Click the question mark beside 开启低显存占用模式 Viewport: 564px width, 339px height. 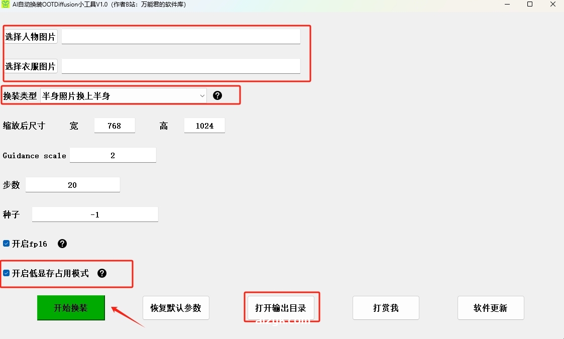pos(102,273)
